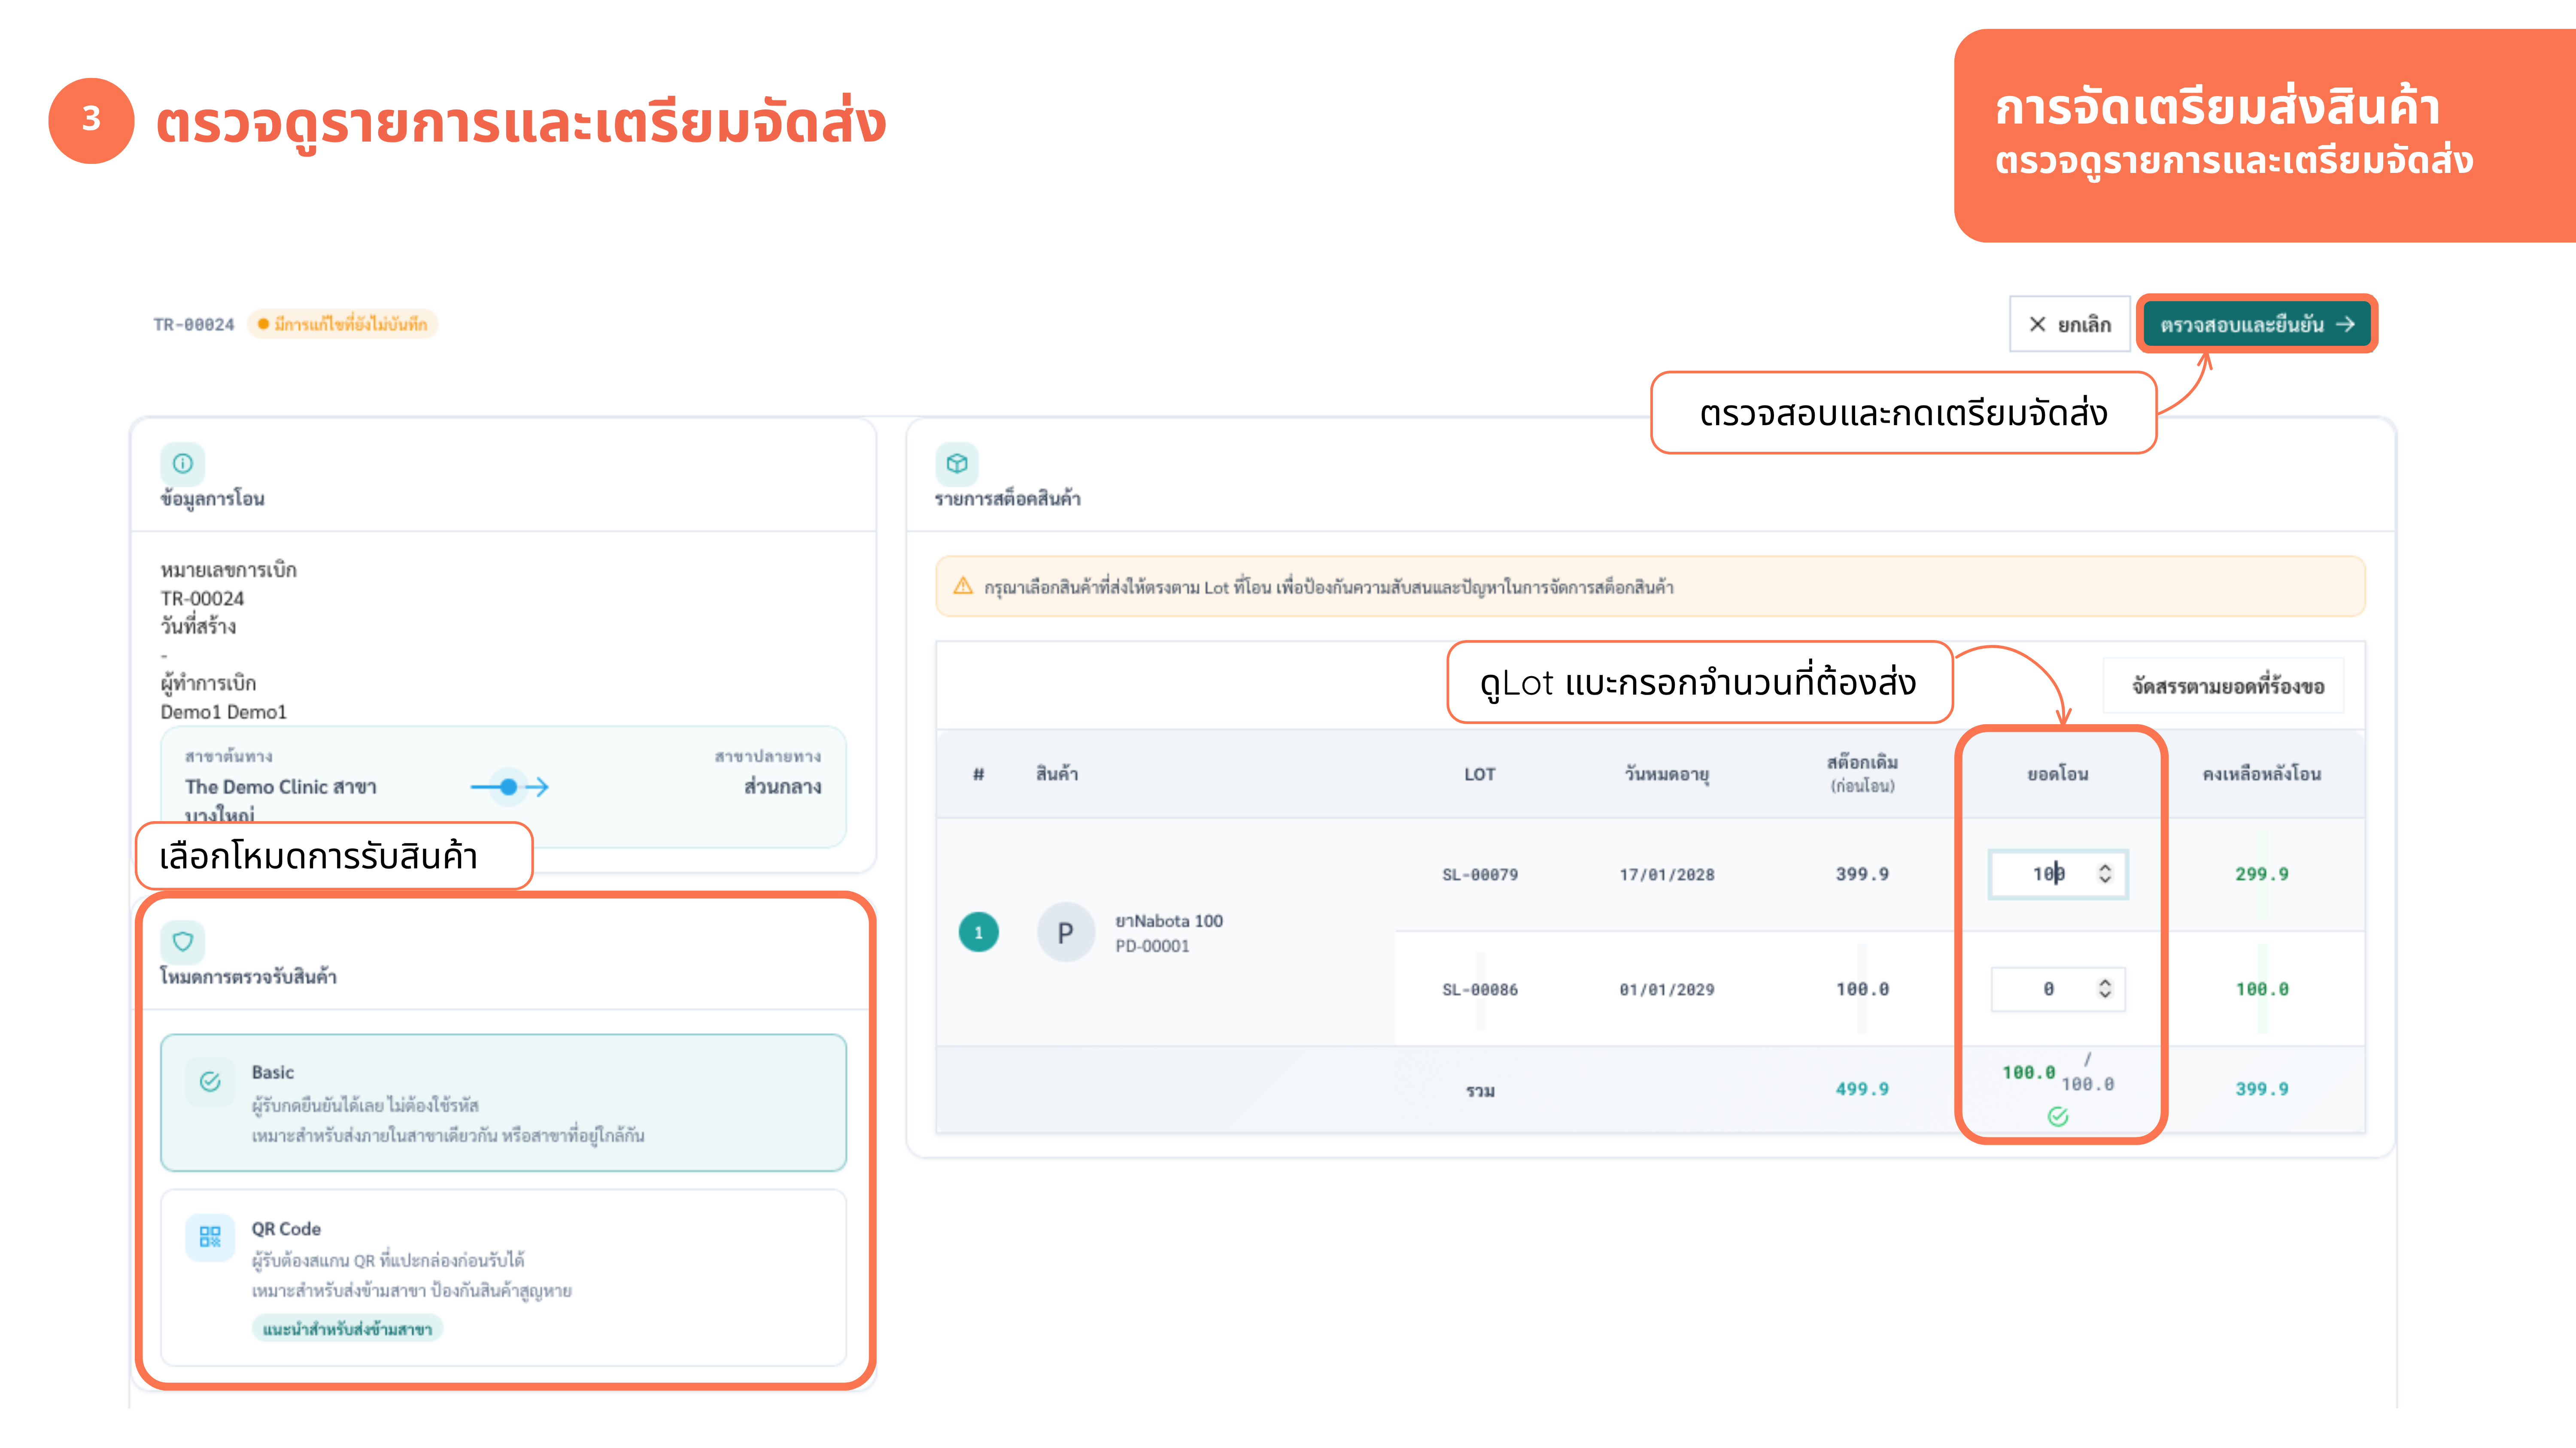Click the lot number SL-00079
Viewport: 2576px width, 1448px height.
point(1480,875)
